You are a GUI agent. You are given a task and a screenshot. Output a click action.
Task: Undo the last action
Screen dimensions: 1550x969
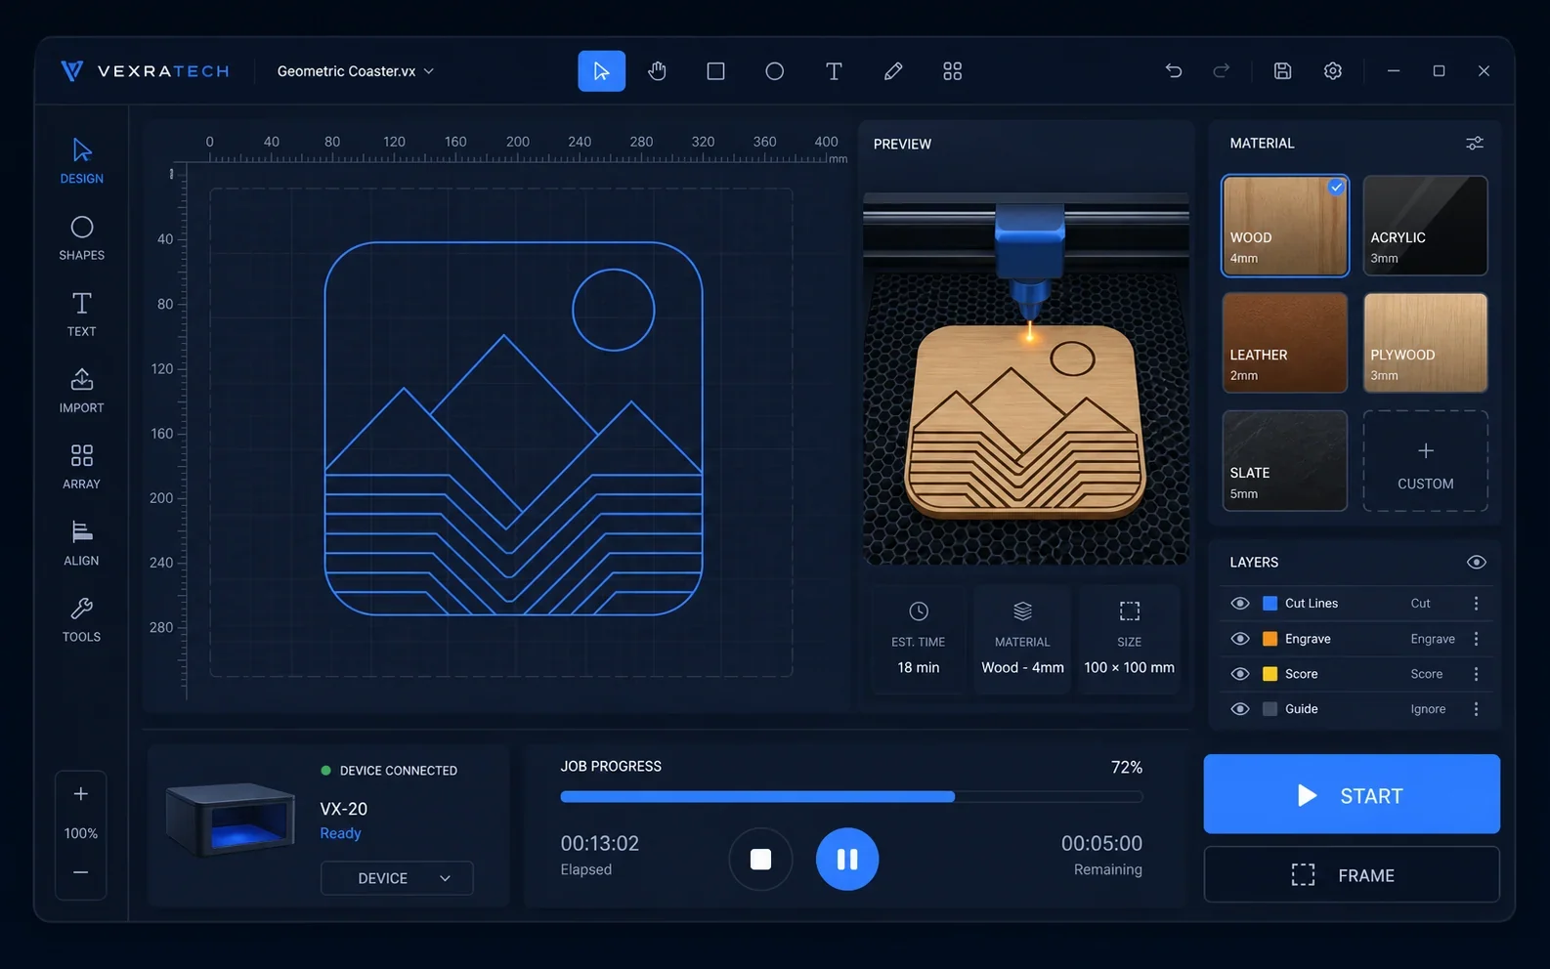coord(1174,70)
